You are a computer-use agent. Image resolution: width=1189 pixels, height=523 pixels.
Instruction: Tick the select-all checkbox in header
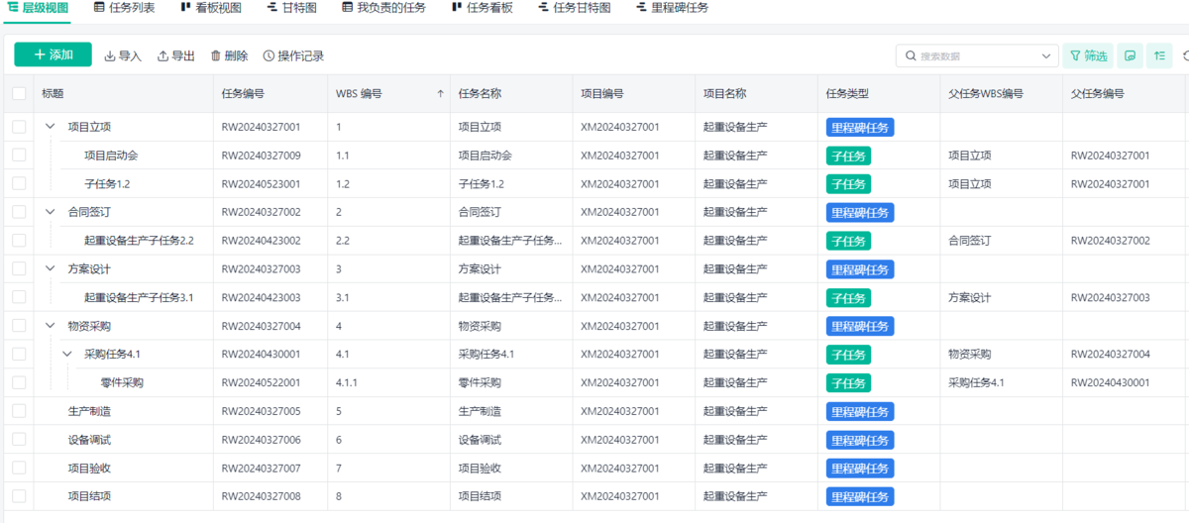pos(20,94)
